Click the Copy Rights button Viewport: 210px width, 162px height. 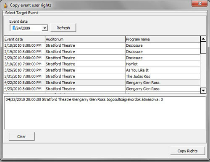pos(187,151)
